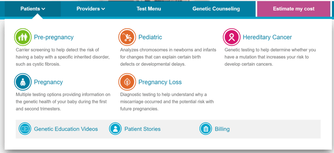Click the orange Pregnancy Loss leaf icon

[x=127, y=82]
